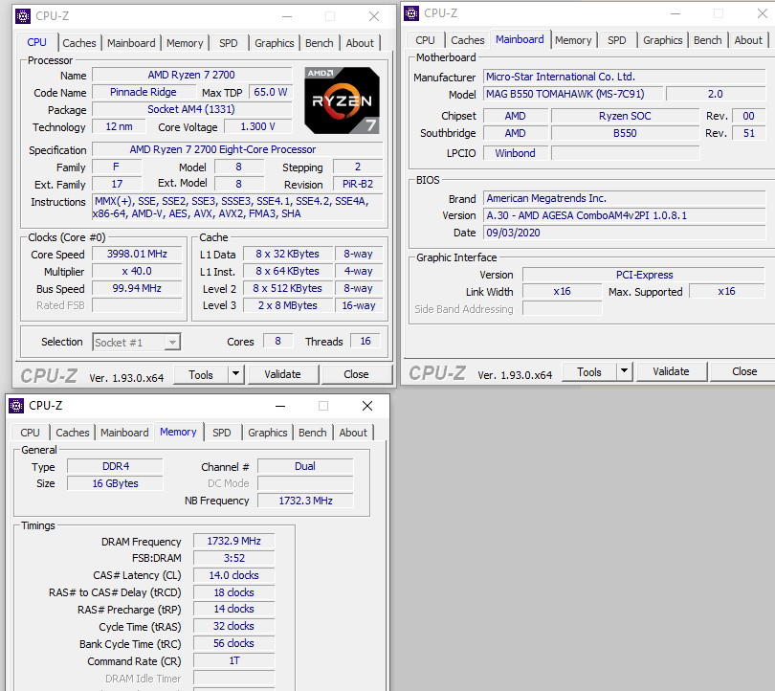Open the Bench tab in the bottom Memory window
Image resolution: width=775 pixels, height=691 pixels.
(312, 433)
